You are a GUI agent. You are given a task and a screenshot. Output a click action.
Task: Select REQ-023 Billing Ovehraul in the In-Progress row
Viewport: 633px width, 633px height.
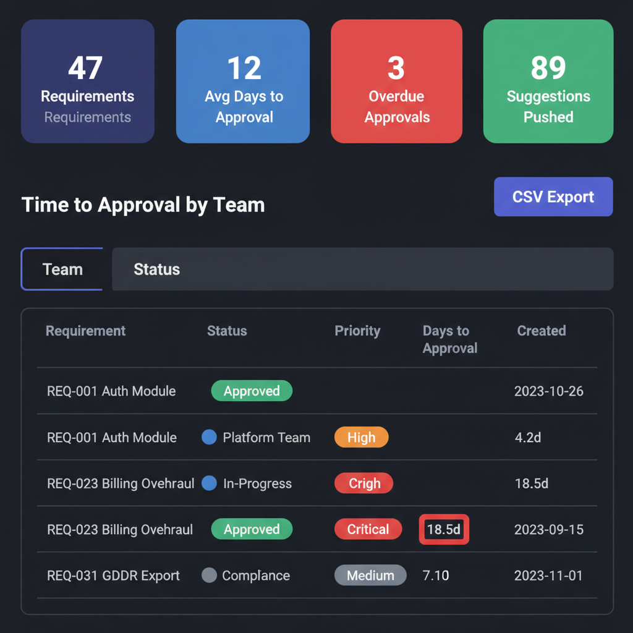pyautogui.click(x=121, y=483)
